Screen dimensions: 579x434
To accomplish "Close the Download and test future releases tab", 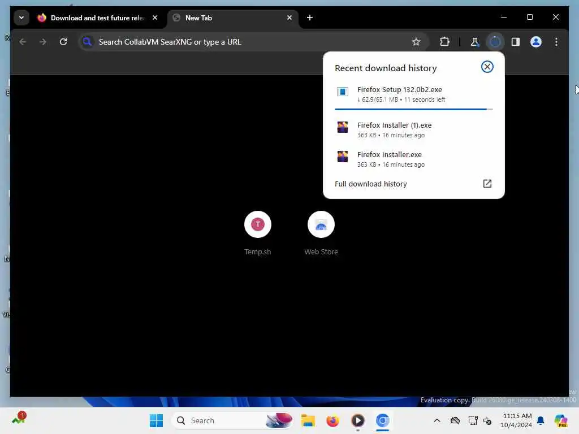I will [155, 18].
